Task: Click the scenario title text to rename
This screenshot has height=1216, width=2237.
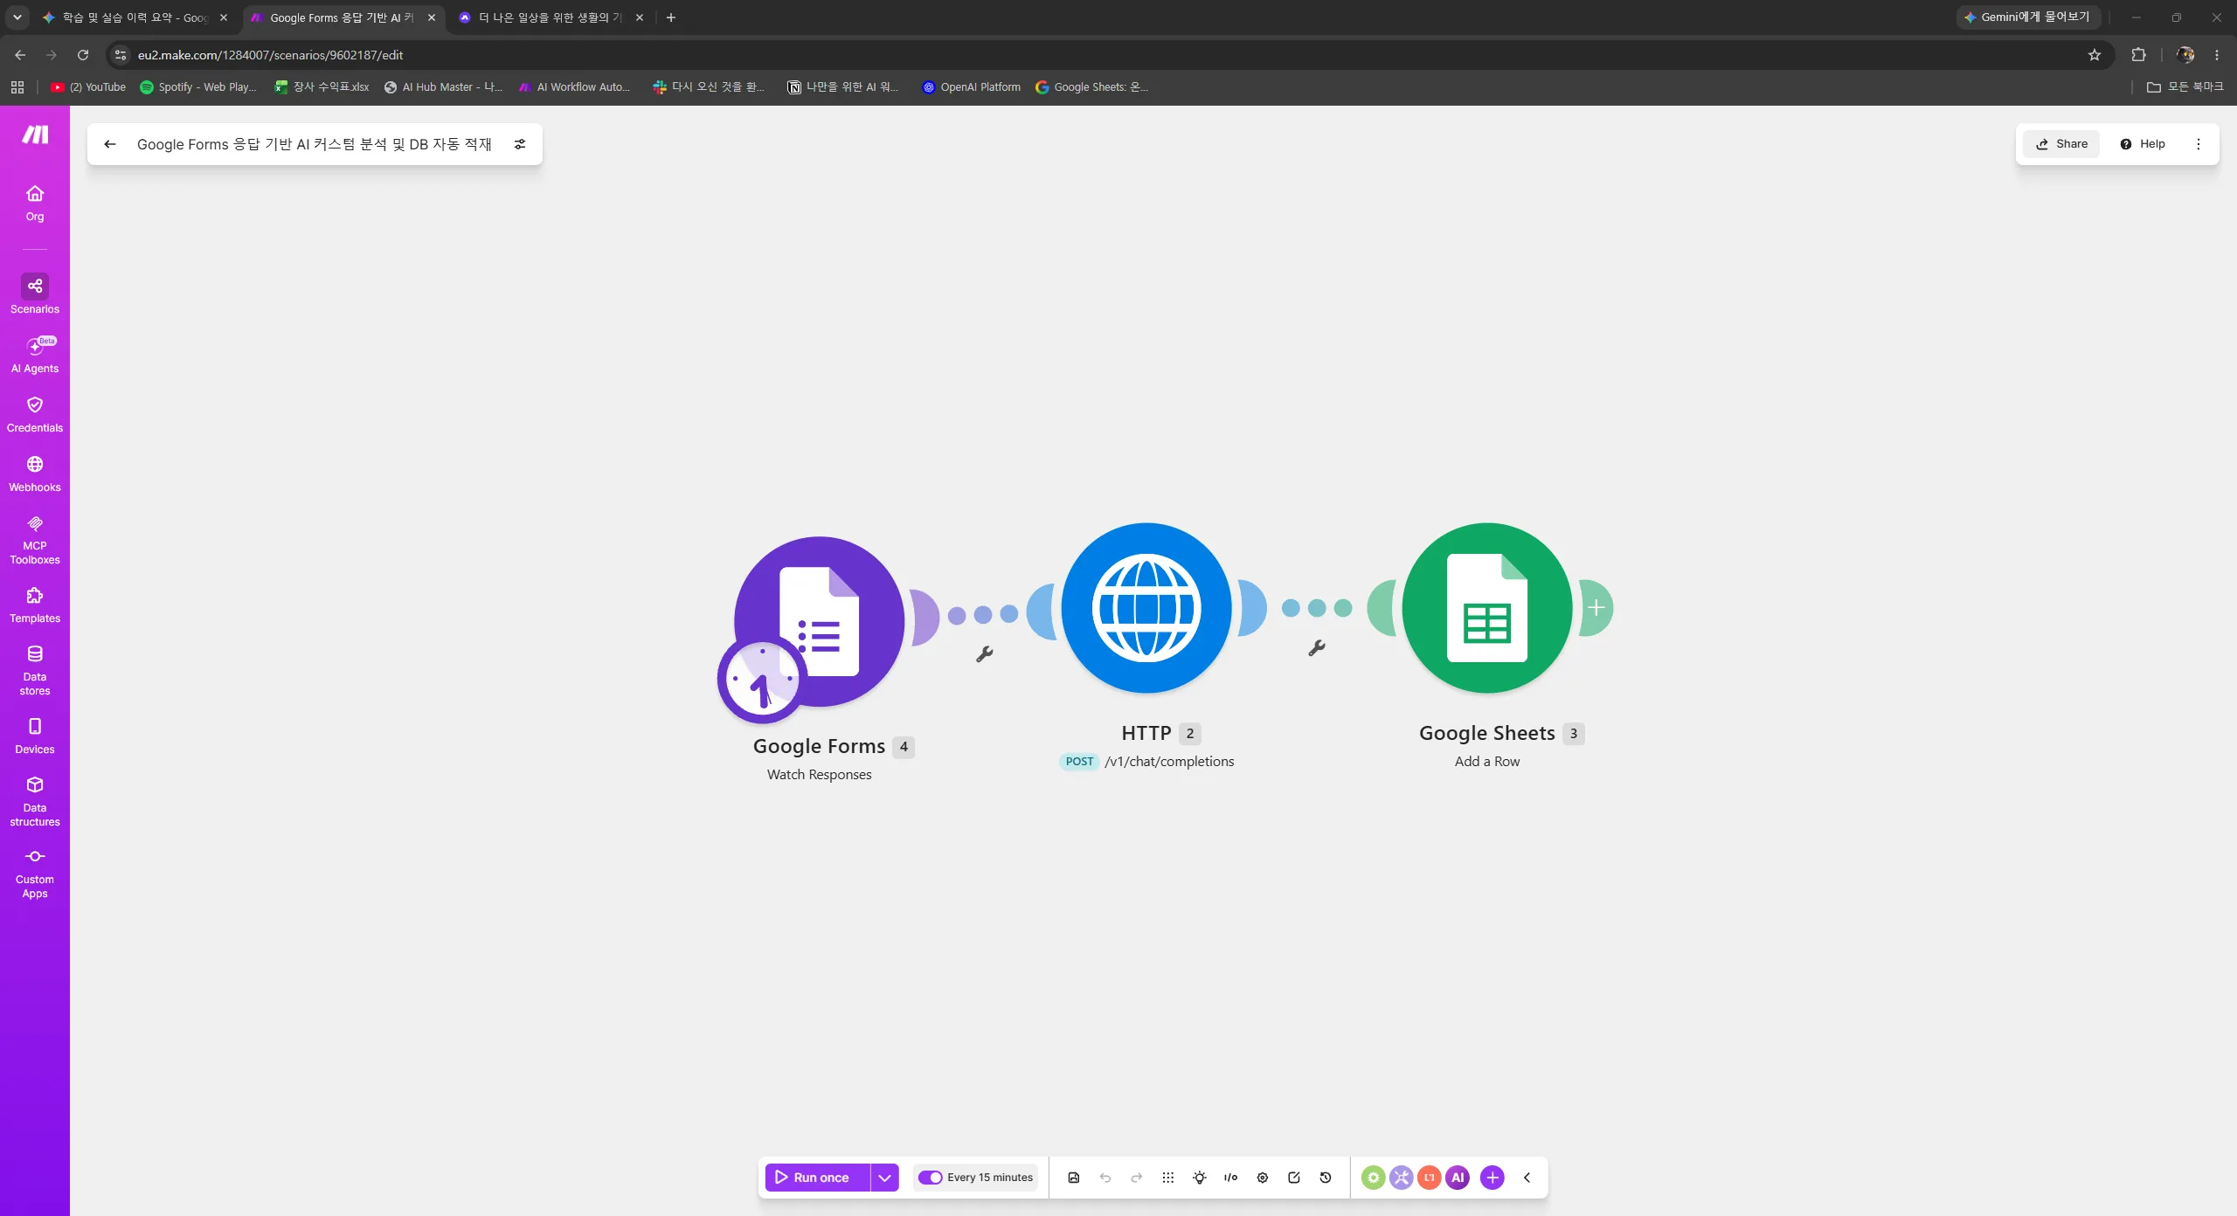Action: coord(315,144)
